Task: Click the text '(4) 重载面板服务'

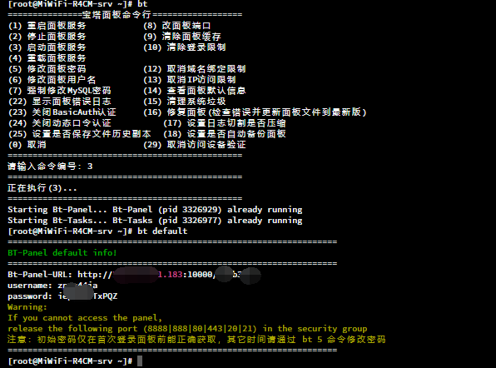Action: [47, 58]
